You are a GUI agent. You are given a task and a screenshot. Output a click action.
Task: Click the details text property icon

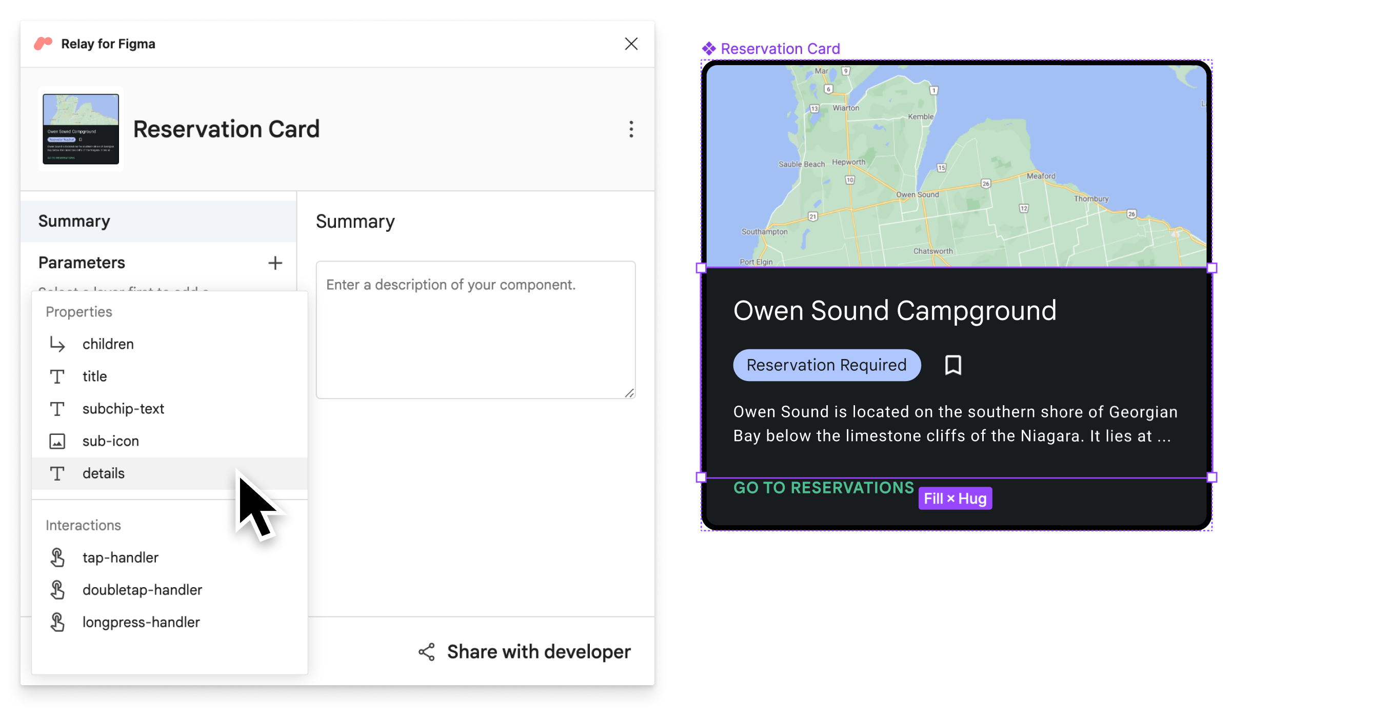pyautogui.click(x=57, y=473)
